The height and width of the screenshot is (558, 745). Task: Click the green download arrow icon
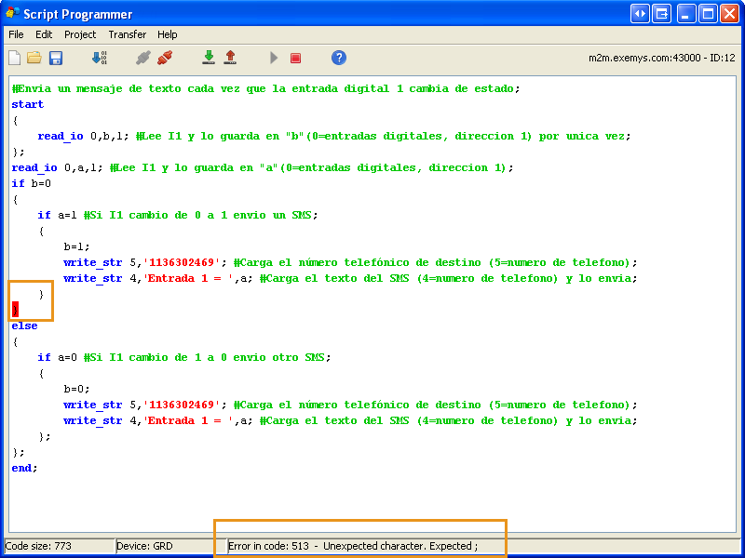209,58
